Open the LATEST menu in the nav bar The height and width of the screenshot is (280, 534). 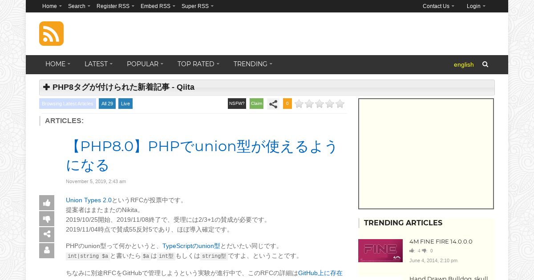pos(98,64)
